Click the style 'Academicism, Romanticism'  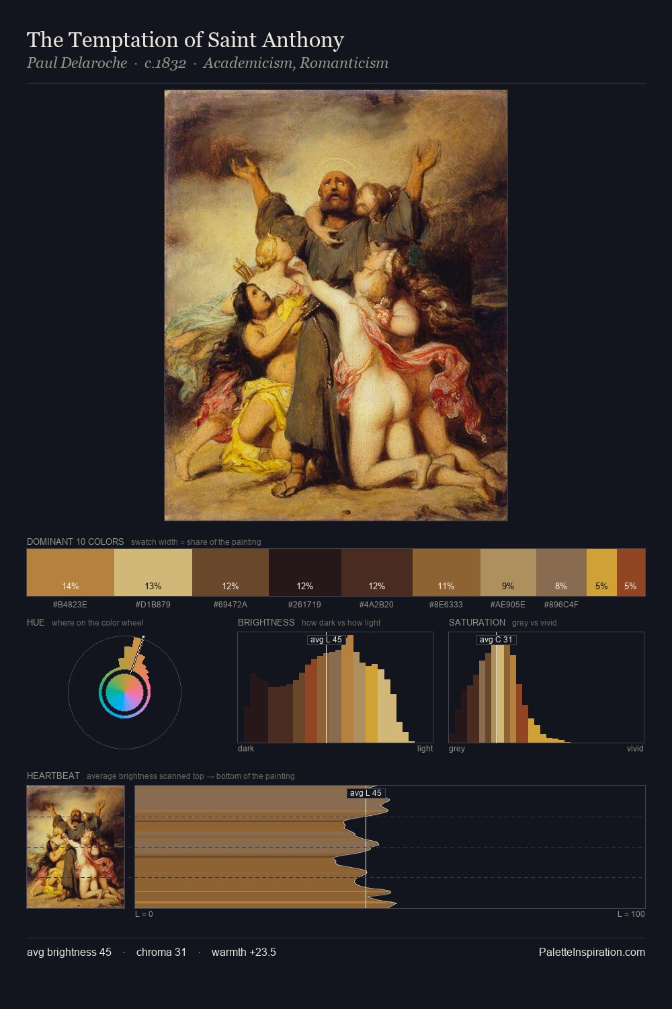pos(296,63)
